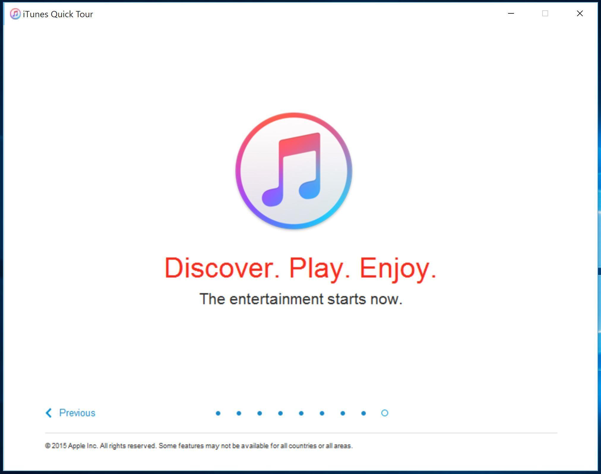This screenshot has height=474, width=601.
Task: Select the seventh page indicator dot
Action: pos(343,413)
